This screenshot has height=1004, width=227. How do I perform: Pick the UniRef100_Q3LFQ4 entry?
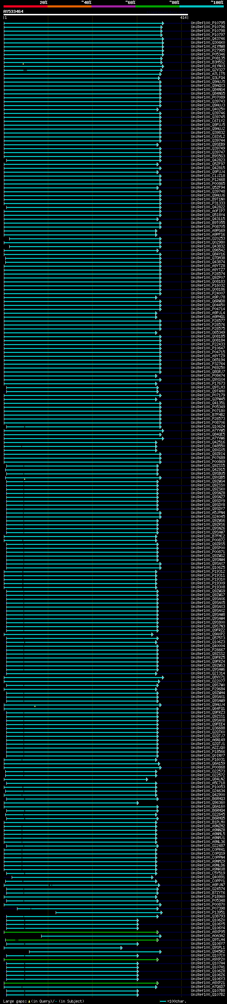point(208,78)
